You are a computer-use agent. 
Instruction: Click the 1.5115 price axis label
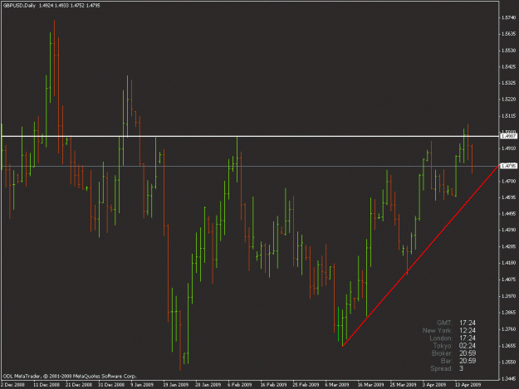click(509, 115)
